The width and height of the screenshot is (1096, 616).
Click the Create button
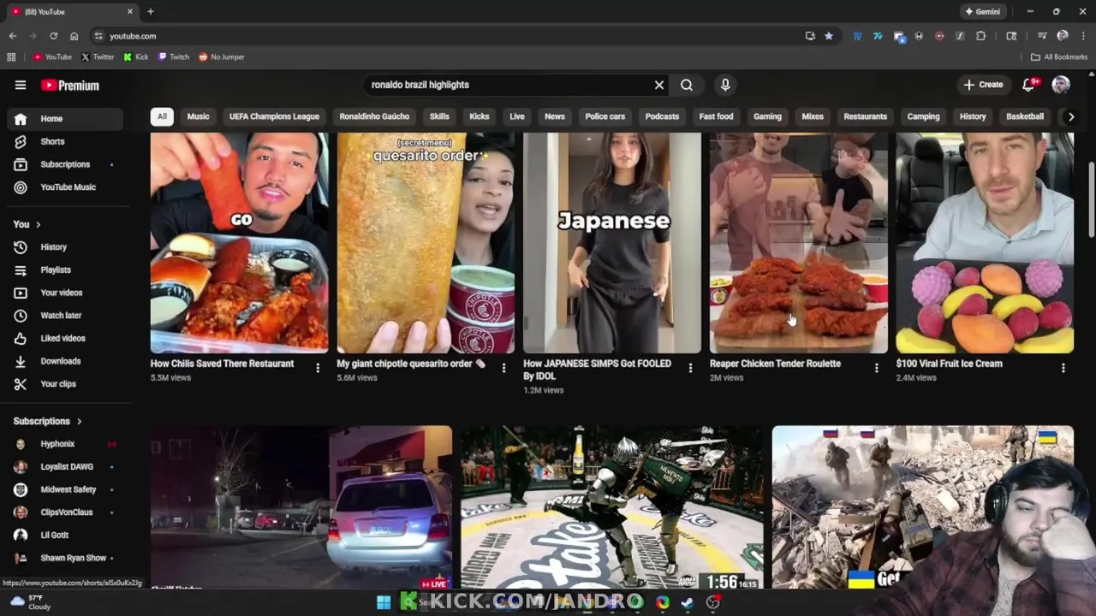click(x=983, y=85)
